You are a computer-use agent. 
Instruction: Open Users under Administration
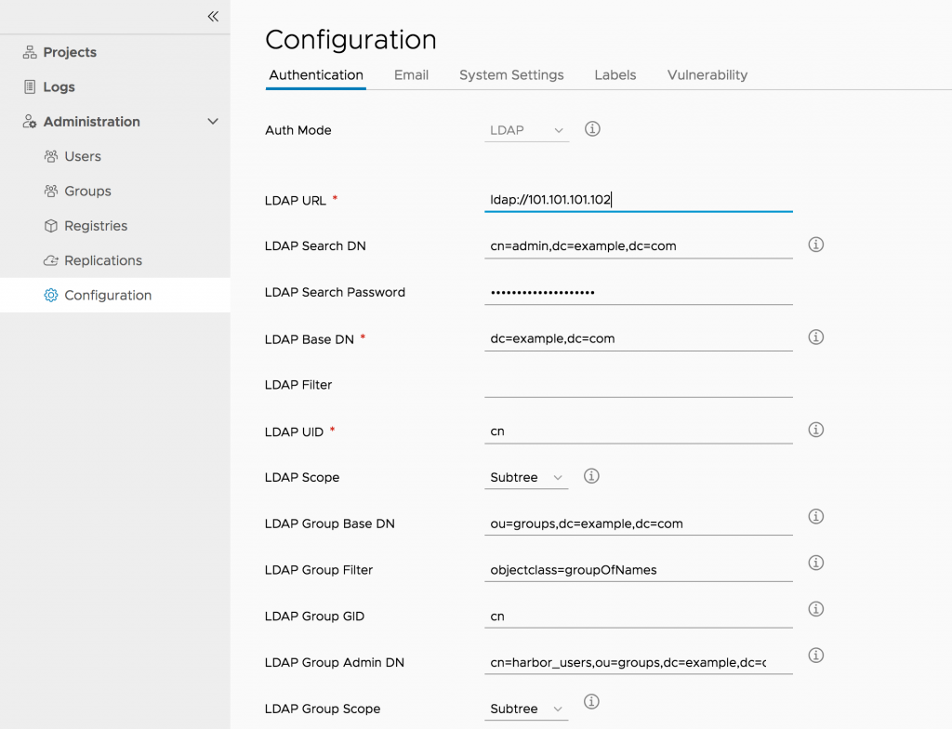83,156
